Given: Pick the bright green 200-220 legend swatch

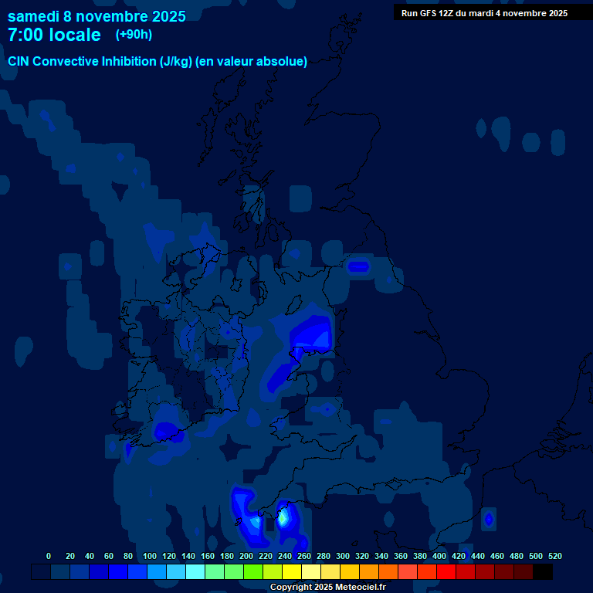Looking at the screenshot, I should (x=253, y=572).
